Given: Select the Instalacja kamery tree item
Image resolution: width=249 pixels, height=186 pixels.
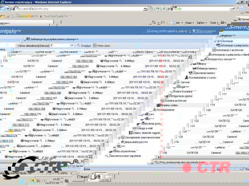Looking at the screenshot, I should pos(207,68).
